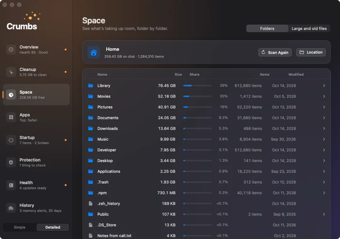Screen dimensions: 340x239
Task: Open the Startup section label
Action: tap(27, 138)
